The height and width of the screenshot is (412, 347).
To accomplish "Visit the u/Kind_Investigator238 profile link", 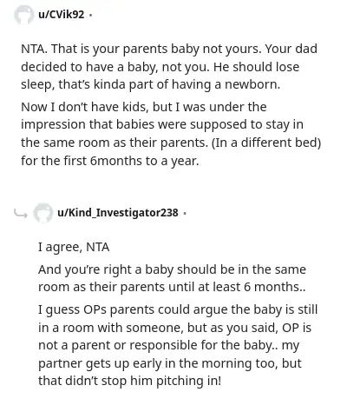I will (118, 213).
